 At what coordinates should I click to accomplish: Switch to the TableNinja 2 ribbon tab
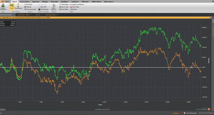[x=65, y=2]
